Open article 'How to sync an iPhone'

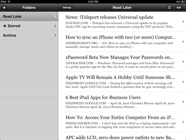pos(122,42)
